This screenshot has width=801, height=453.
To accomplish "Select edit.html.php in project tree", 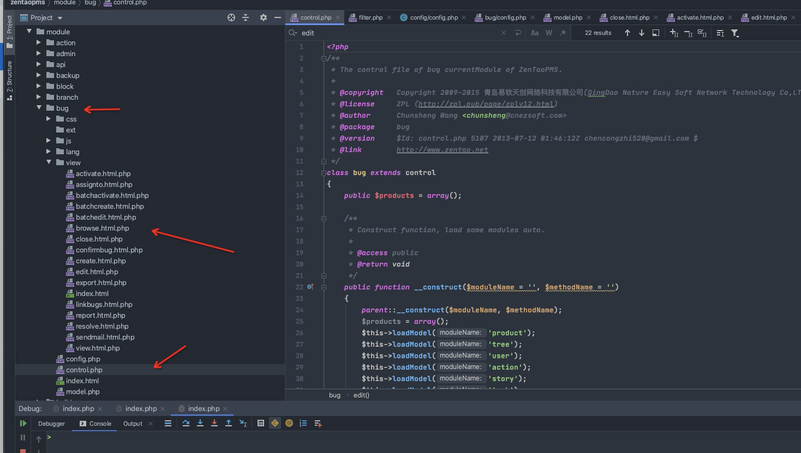I will (x=97, y=271).
